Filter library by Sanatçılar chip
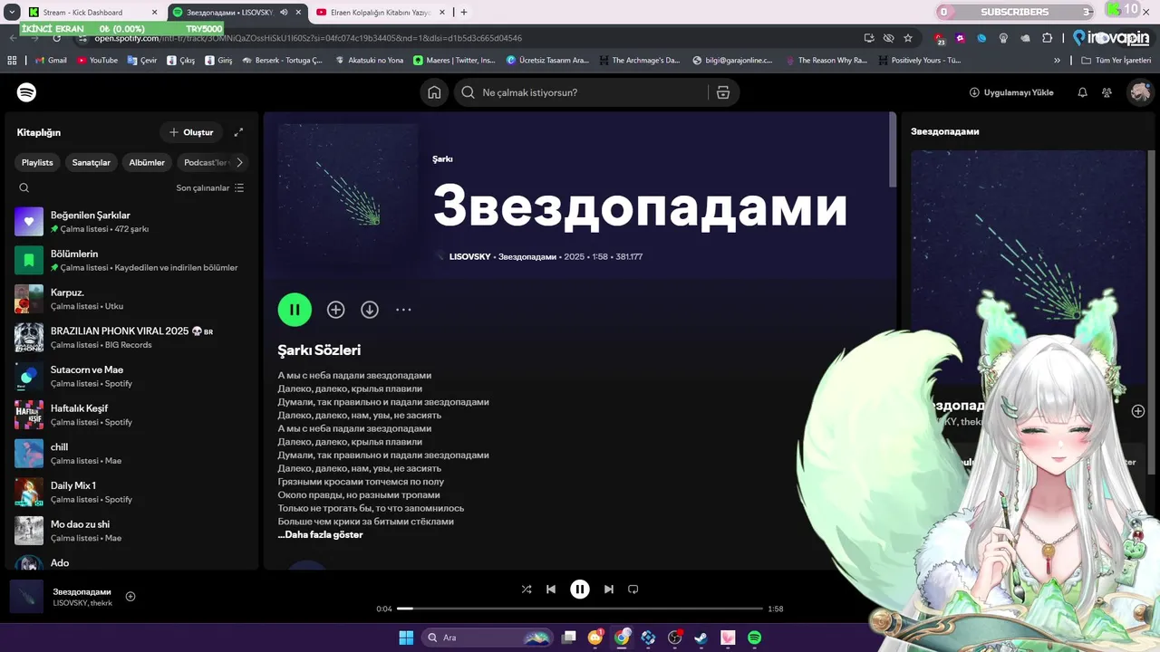Viewport: 1160px width, 652px height. click(91, 163)
